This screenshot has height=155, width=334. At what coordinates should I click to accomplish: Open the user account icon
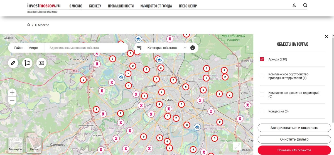point(294,5)
